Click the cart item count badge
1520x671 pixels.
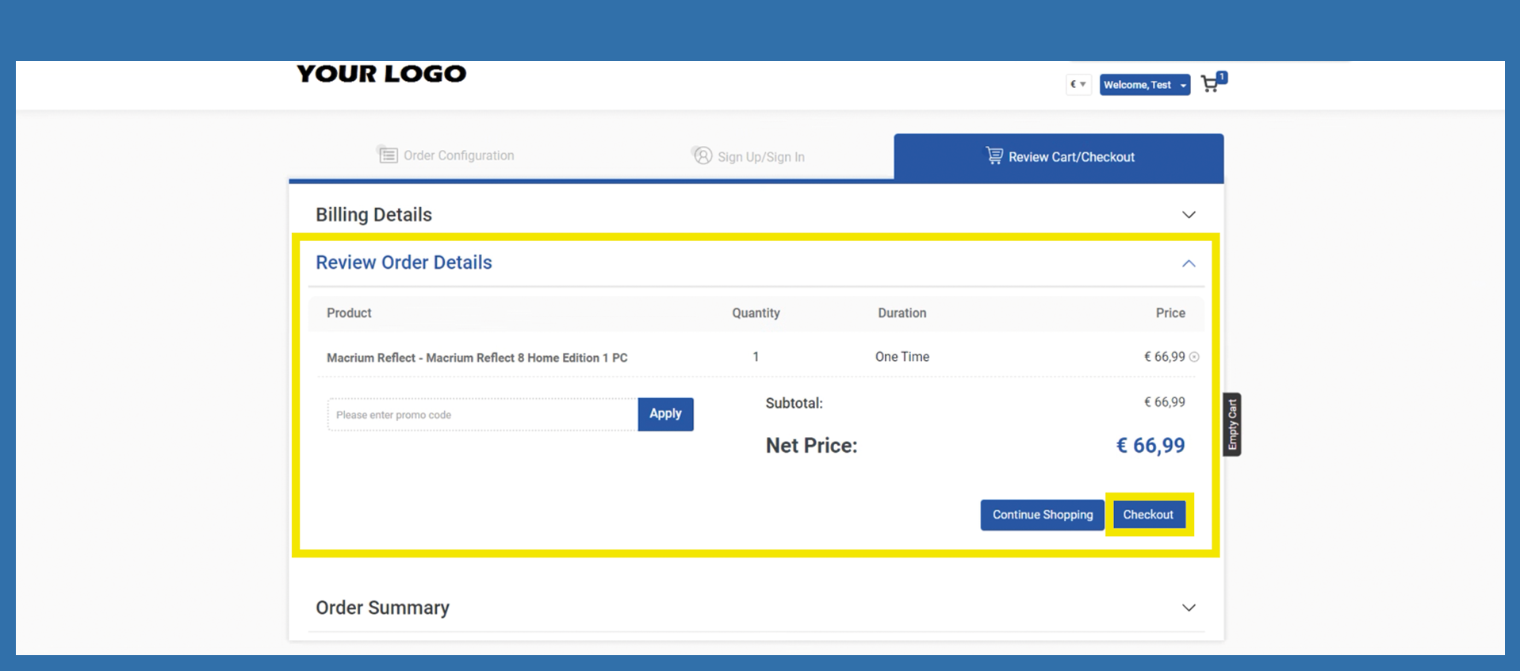1222,77
